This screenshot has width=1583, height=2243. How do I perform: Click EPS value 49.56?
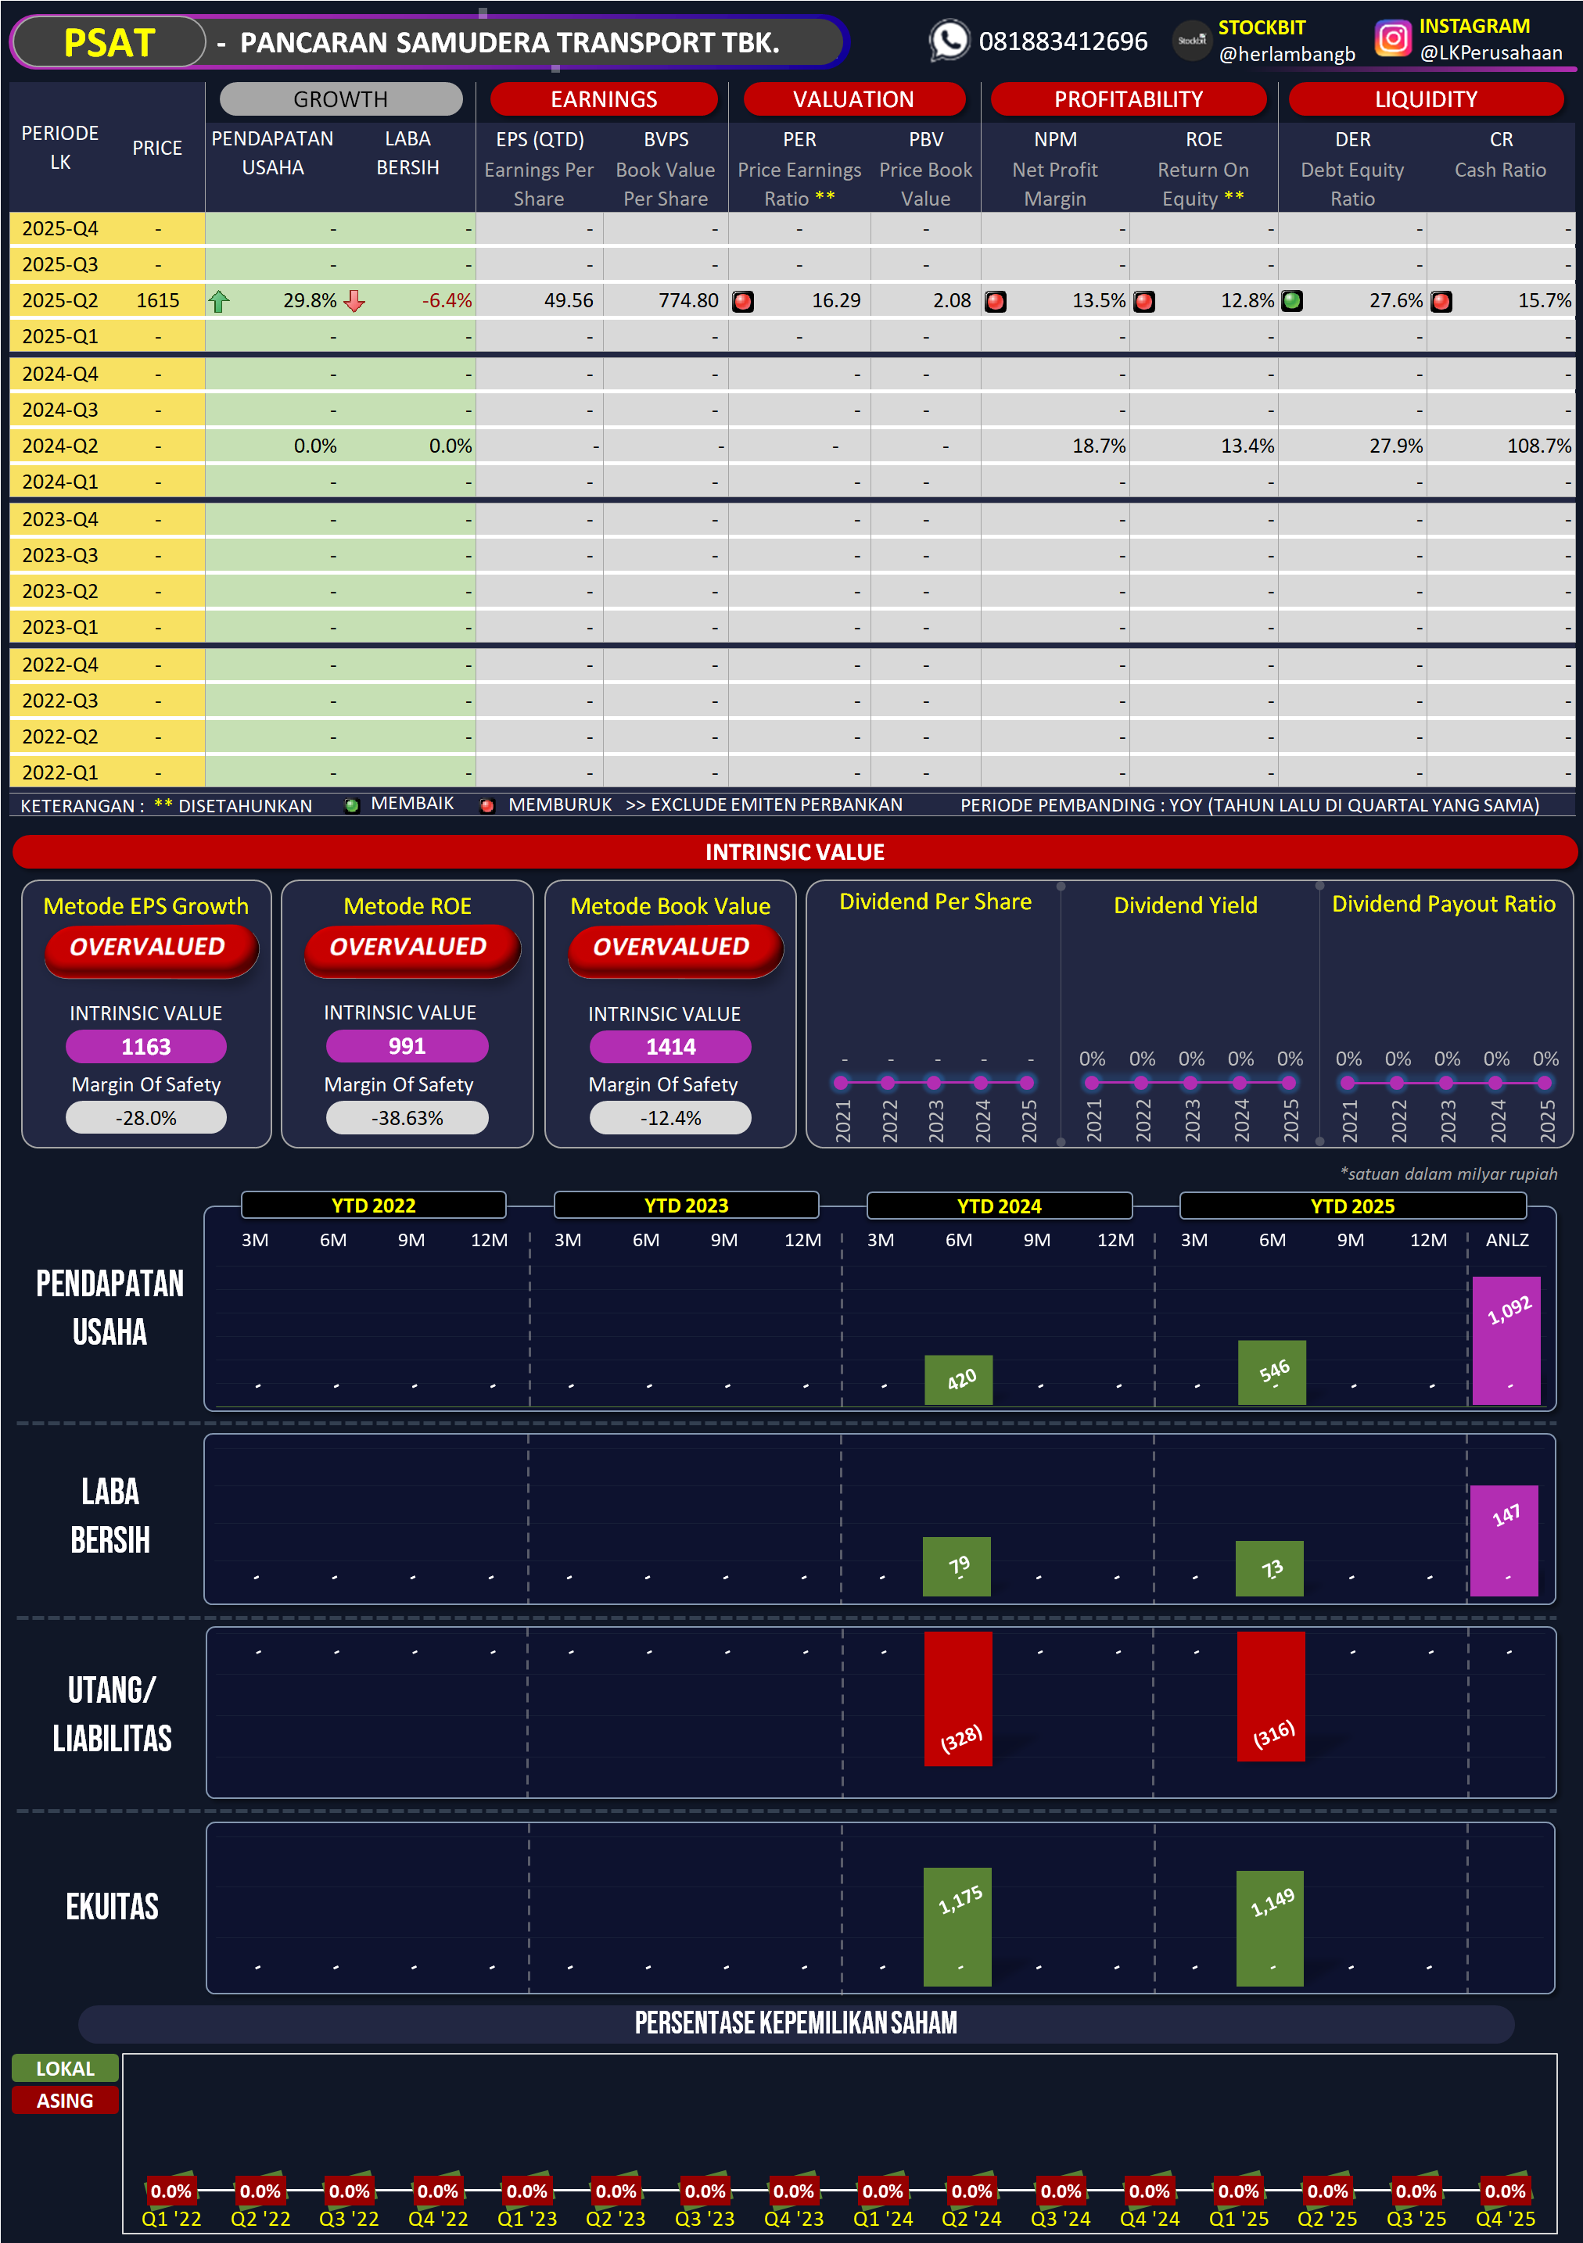pyautogui.click(x=569, y=301)
